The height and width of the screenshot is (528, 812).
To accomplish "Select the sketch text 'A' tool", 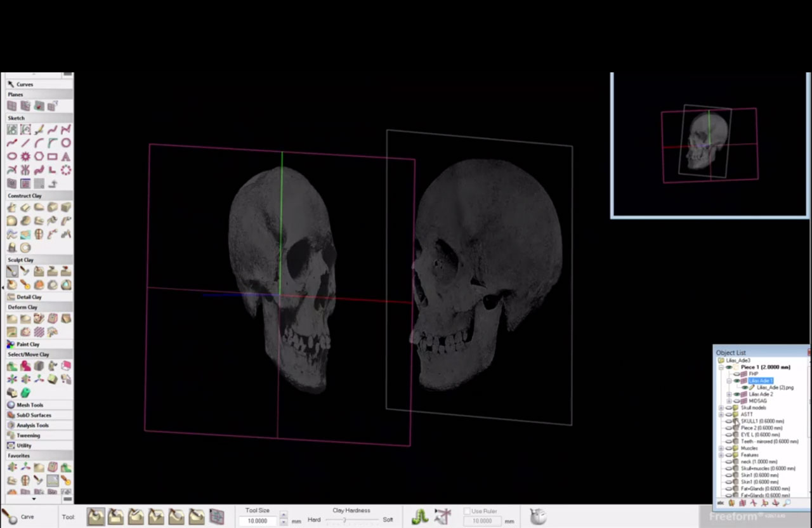I will point(65,156).
